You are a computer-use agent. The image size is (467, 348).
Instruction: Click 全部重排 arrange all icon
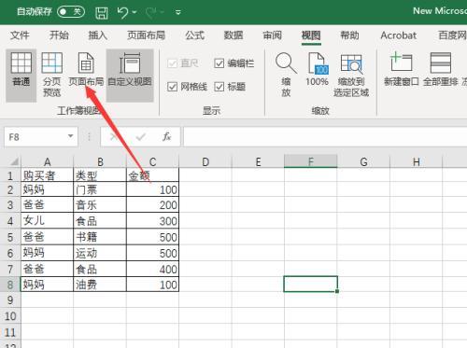[441, 70]
